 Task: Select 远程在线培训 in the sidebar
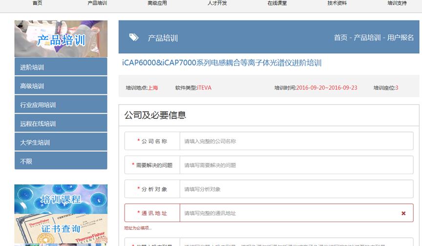pos(61,123)
